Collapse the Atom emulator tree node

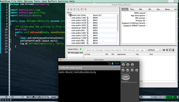68,15
